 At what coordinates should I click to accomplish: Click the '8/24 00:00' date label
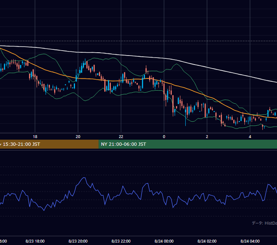coord(164,241)
